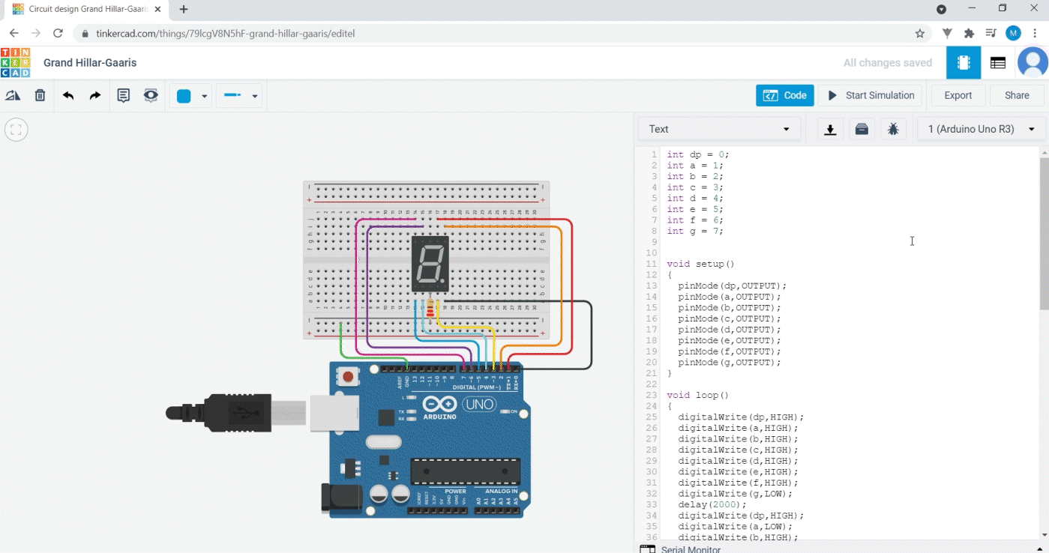Click code line 'int g = 7;'
Viewport: 1049px width, 553px height.
point(694,231)
